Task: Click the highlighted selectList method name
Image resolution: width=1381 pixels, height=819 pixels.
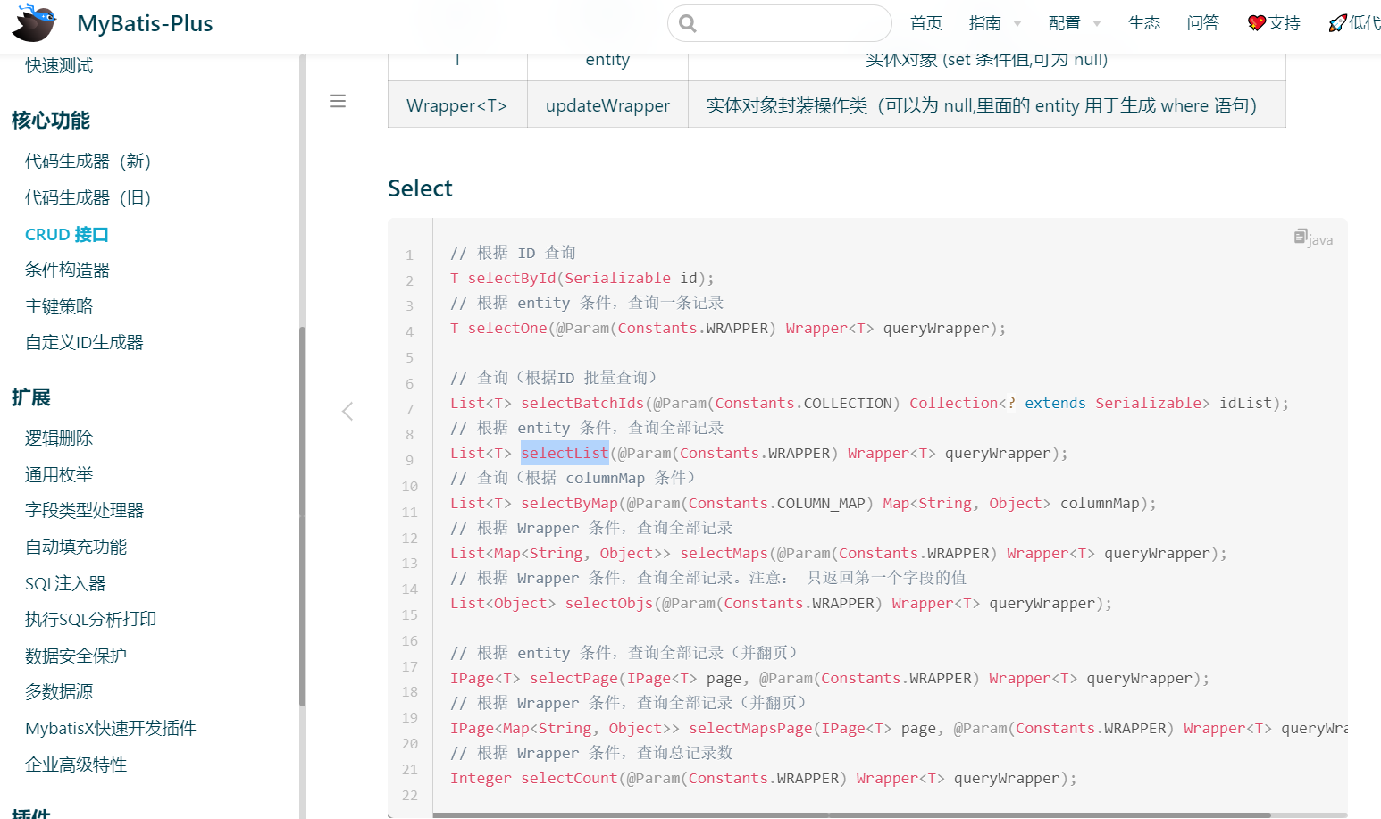Action: pos(565,453)
